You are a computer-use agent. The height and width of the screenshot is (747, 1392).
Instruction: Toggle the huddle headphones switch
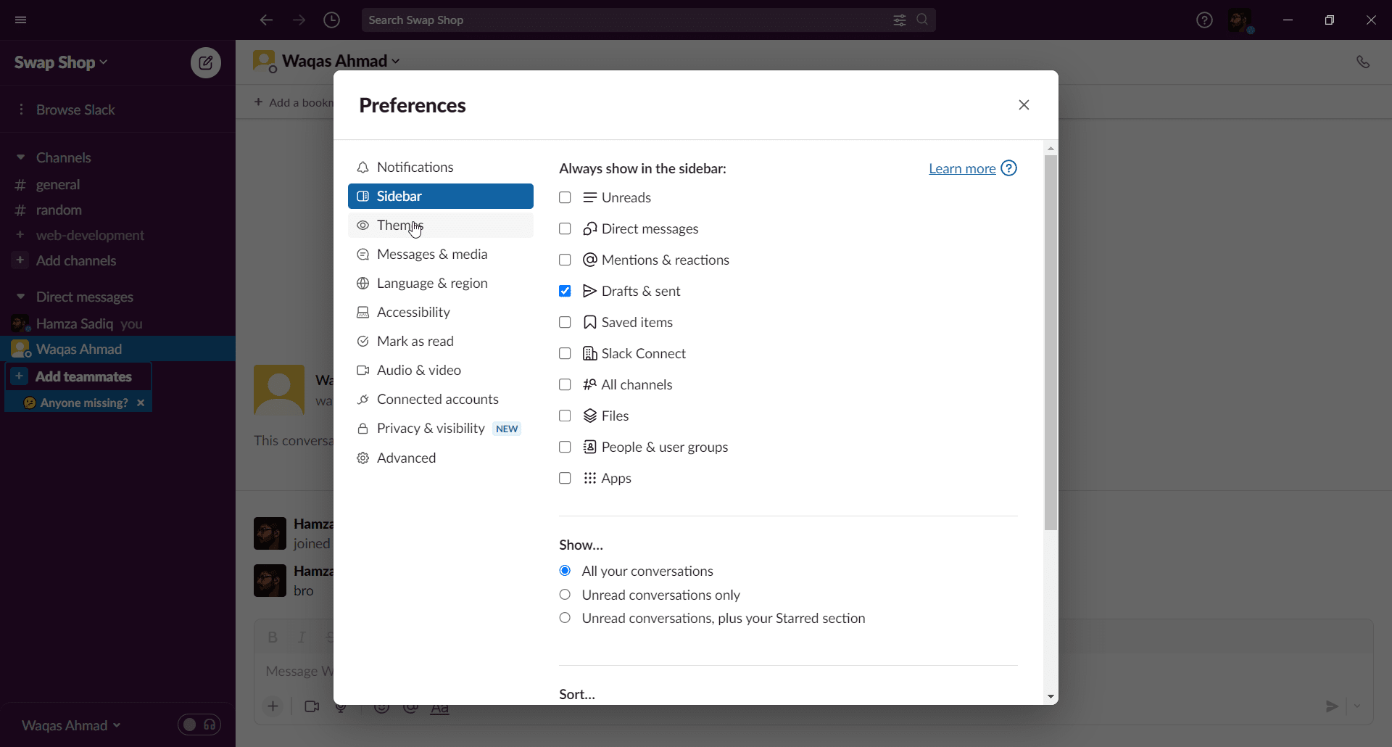click(x=199, y=725)
